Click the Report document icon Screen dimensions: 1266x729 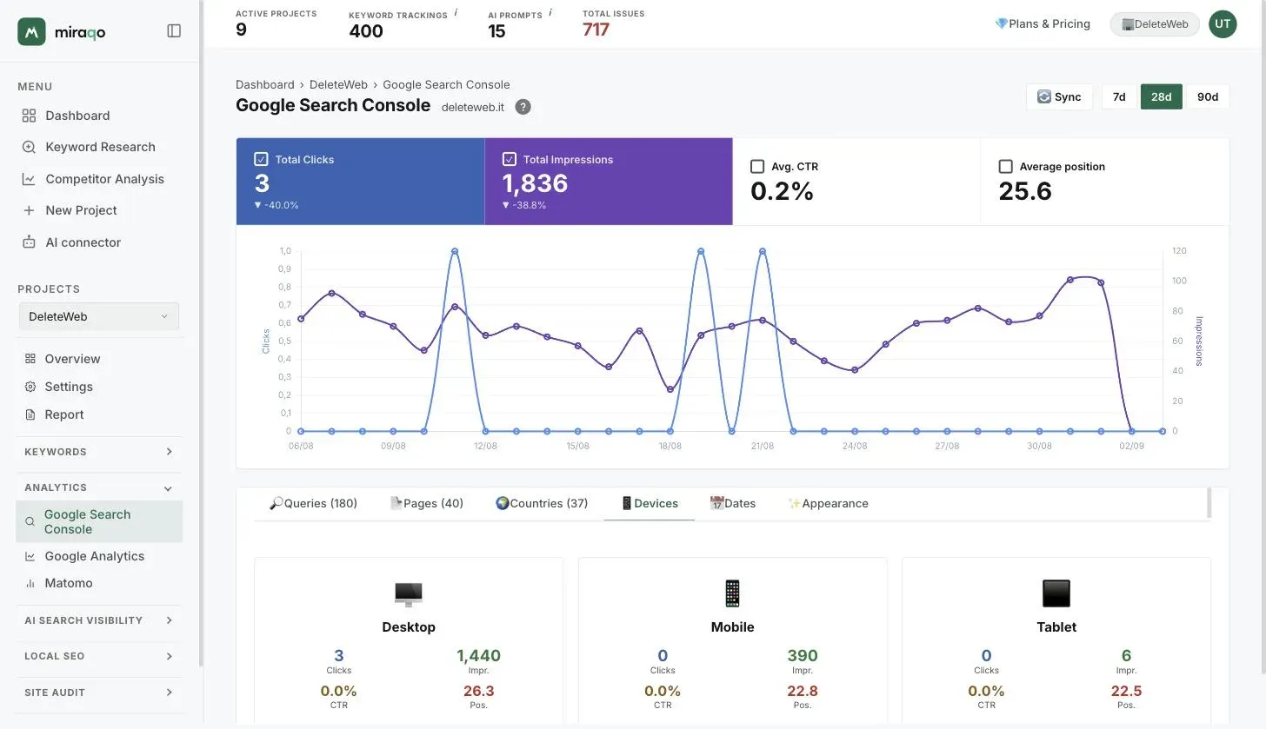[x=30, y=414]
